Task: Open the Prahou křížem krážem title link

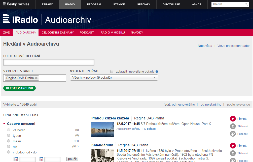Action: point(110,118)
